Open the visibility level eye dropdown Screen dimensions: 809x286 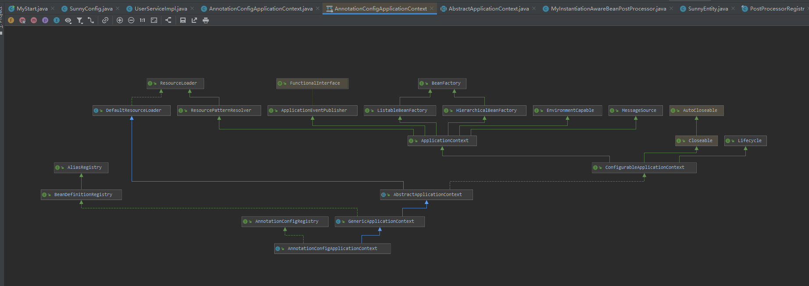pyautogui.click(x=68, y=20)
